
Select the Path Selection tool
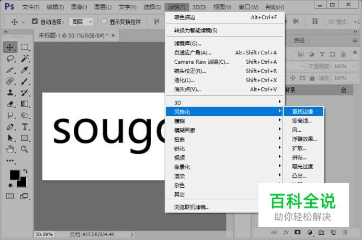[10, 138]
